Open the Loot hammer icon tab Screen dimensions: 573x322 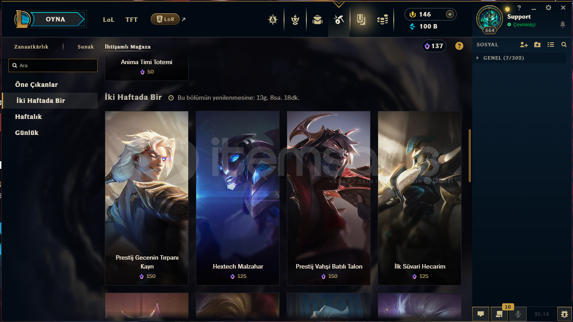(x=339, y=20)
